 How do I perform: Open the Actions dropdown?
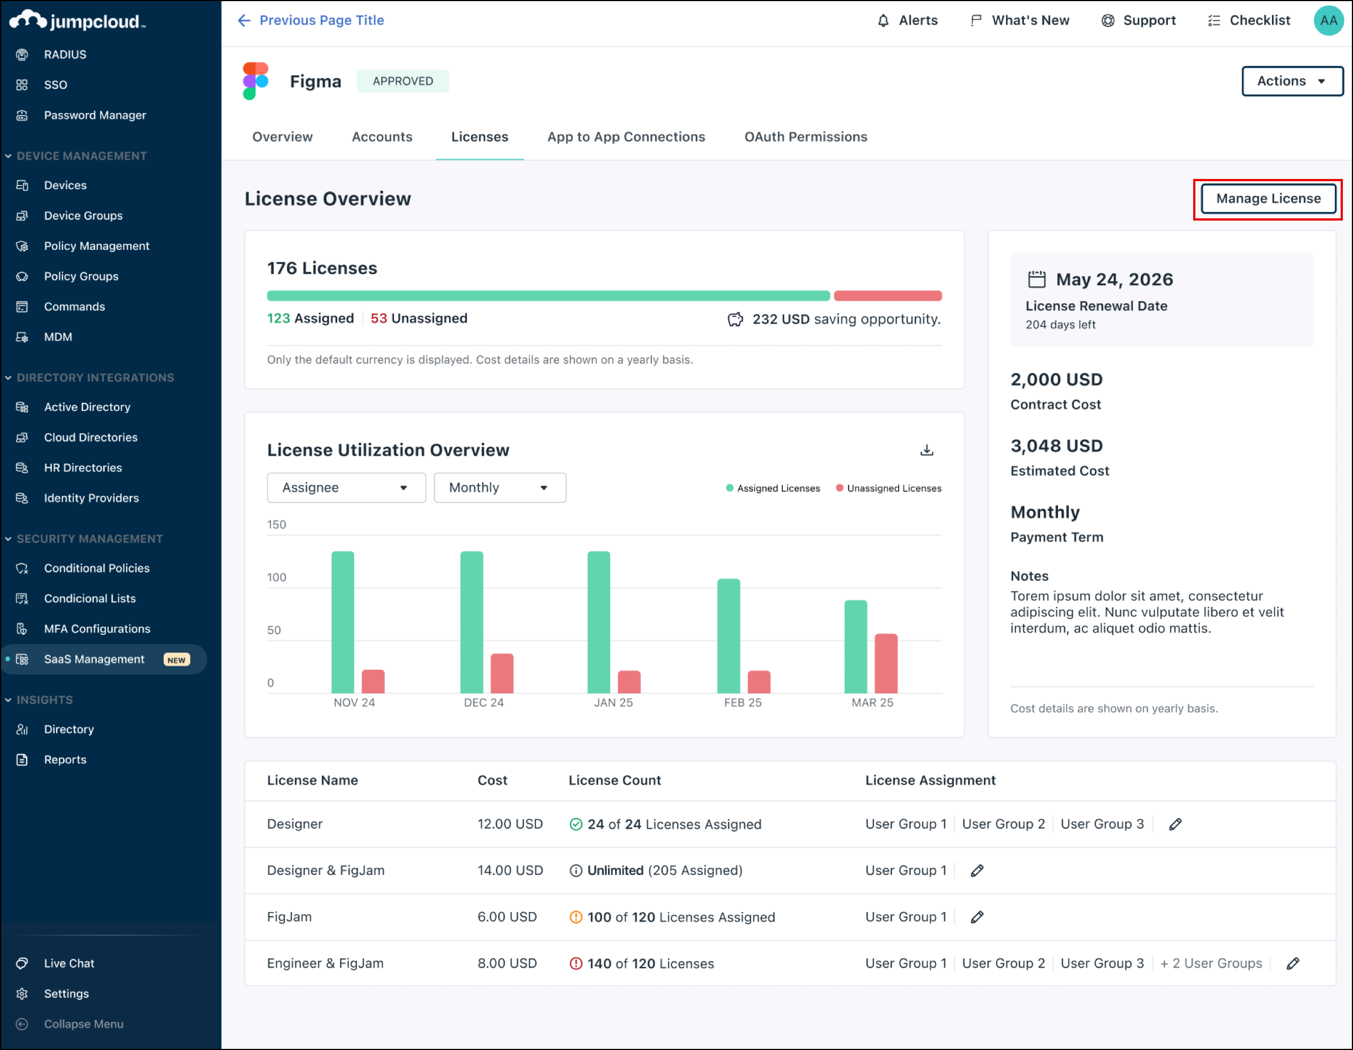coord(1292,81)
